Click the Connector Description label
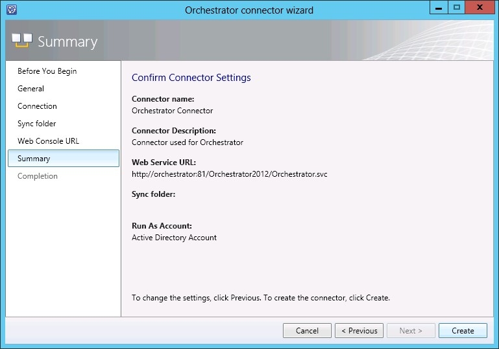This screenshot has width=499, height=349. pyautogui.click(x=174, y=131)
